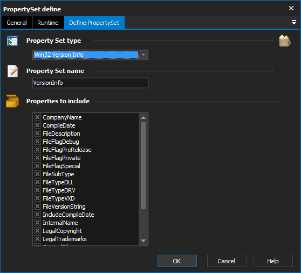This screenshot has height=273, width=301.
Task: Select the Define PropertySet tab
Action: [94, 23]
